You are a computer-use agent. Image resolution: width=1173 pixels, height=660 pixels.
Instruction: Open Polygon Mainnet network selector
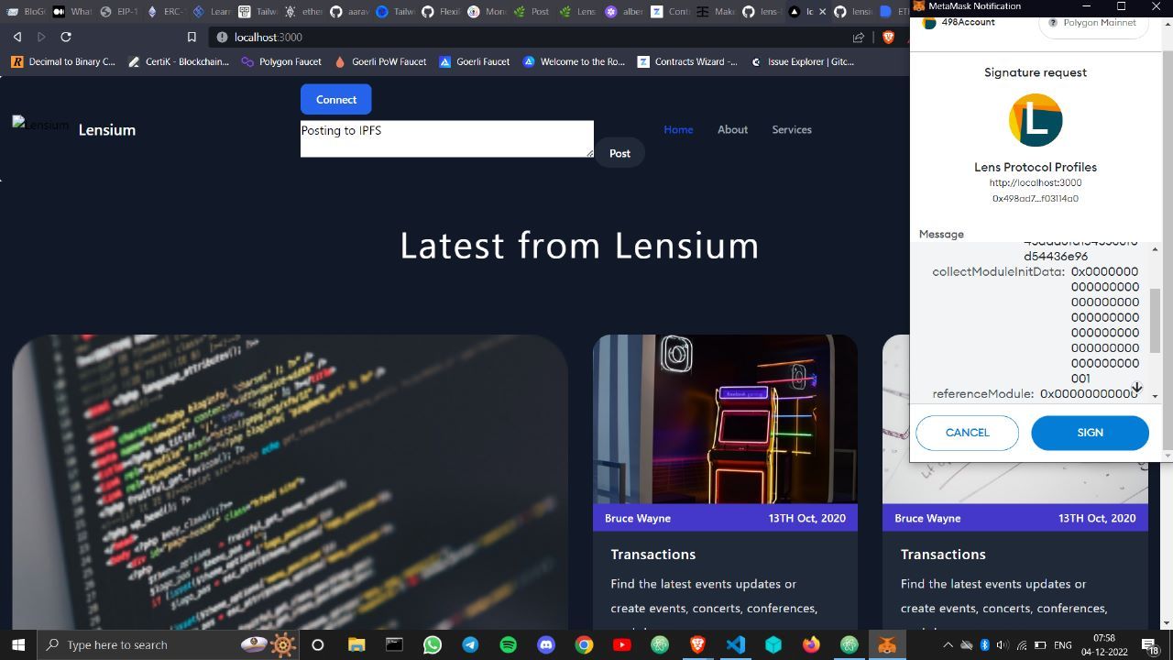coord(1092,23)
